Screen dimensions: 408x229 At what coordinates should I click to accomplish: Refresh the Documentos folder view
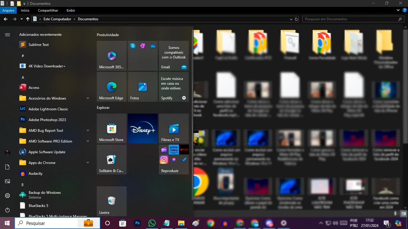coord(296,19)
